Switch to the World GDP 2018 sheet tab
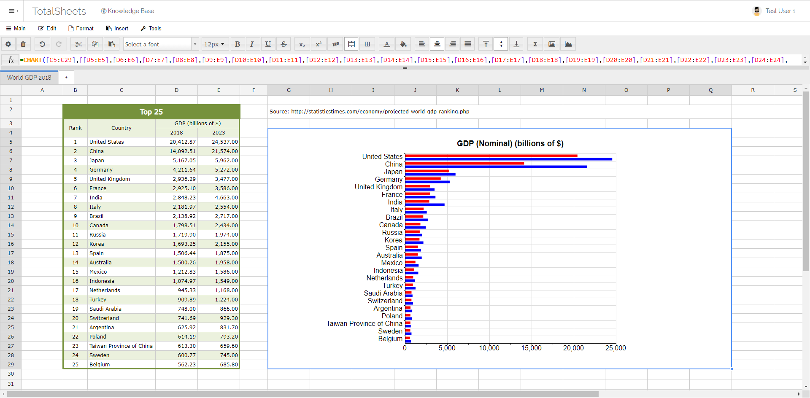Image resolution: width=810 pixels, height=398 pixels. pos(29,77)
